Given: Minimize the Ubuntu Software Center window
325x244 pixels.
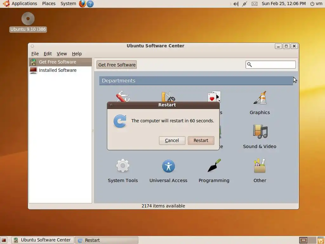Looking at the screenshot, I should point(278,46).
